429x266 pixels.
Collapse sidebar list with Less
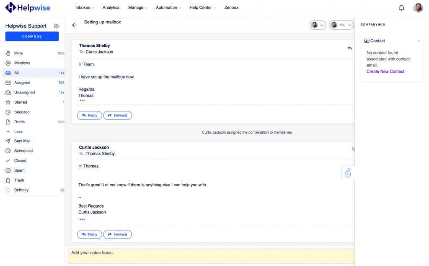(18, 132)
